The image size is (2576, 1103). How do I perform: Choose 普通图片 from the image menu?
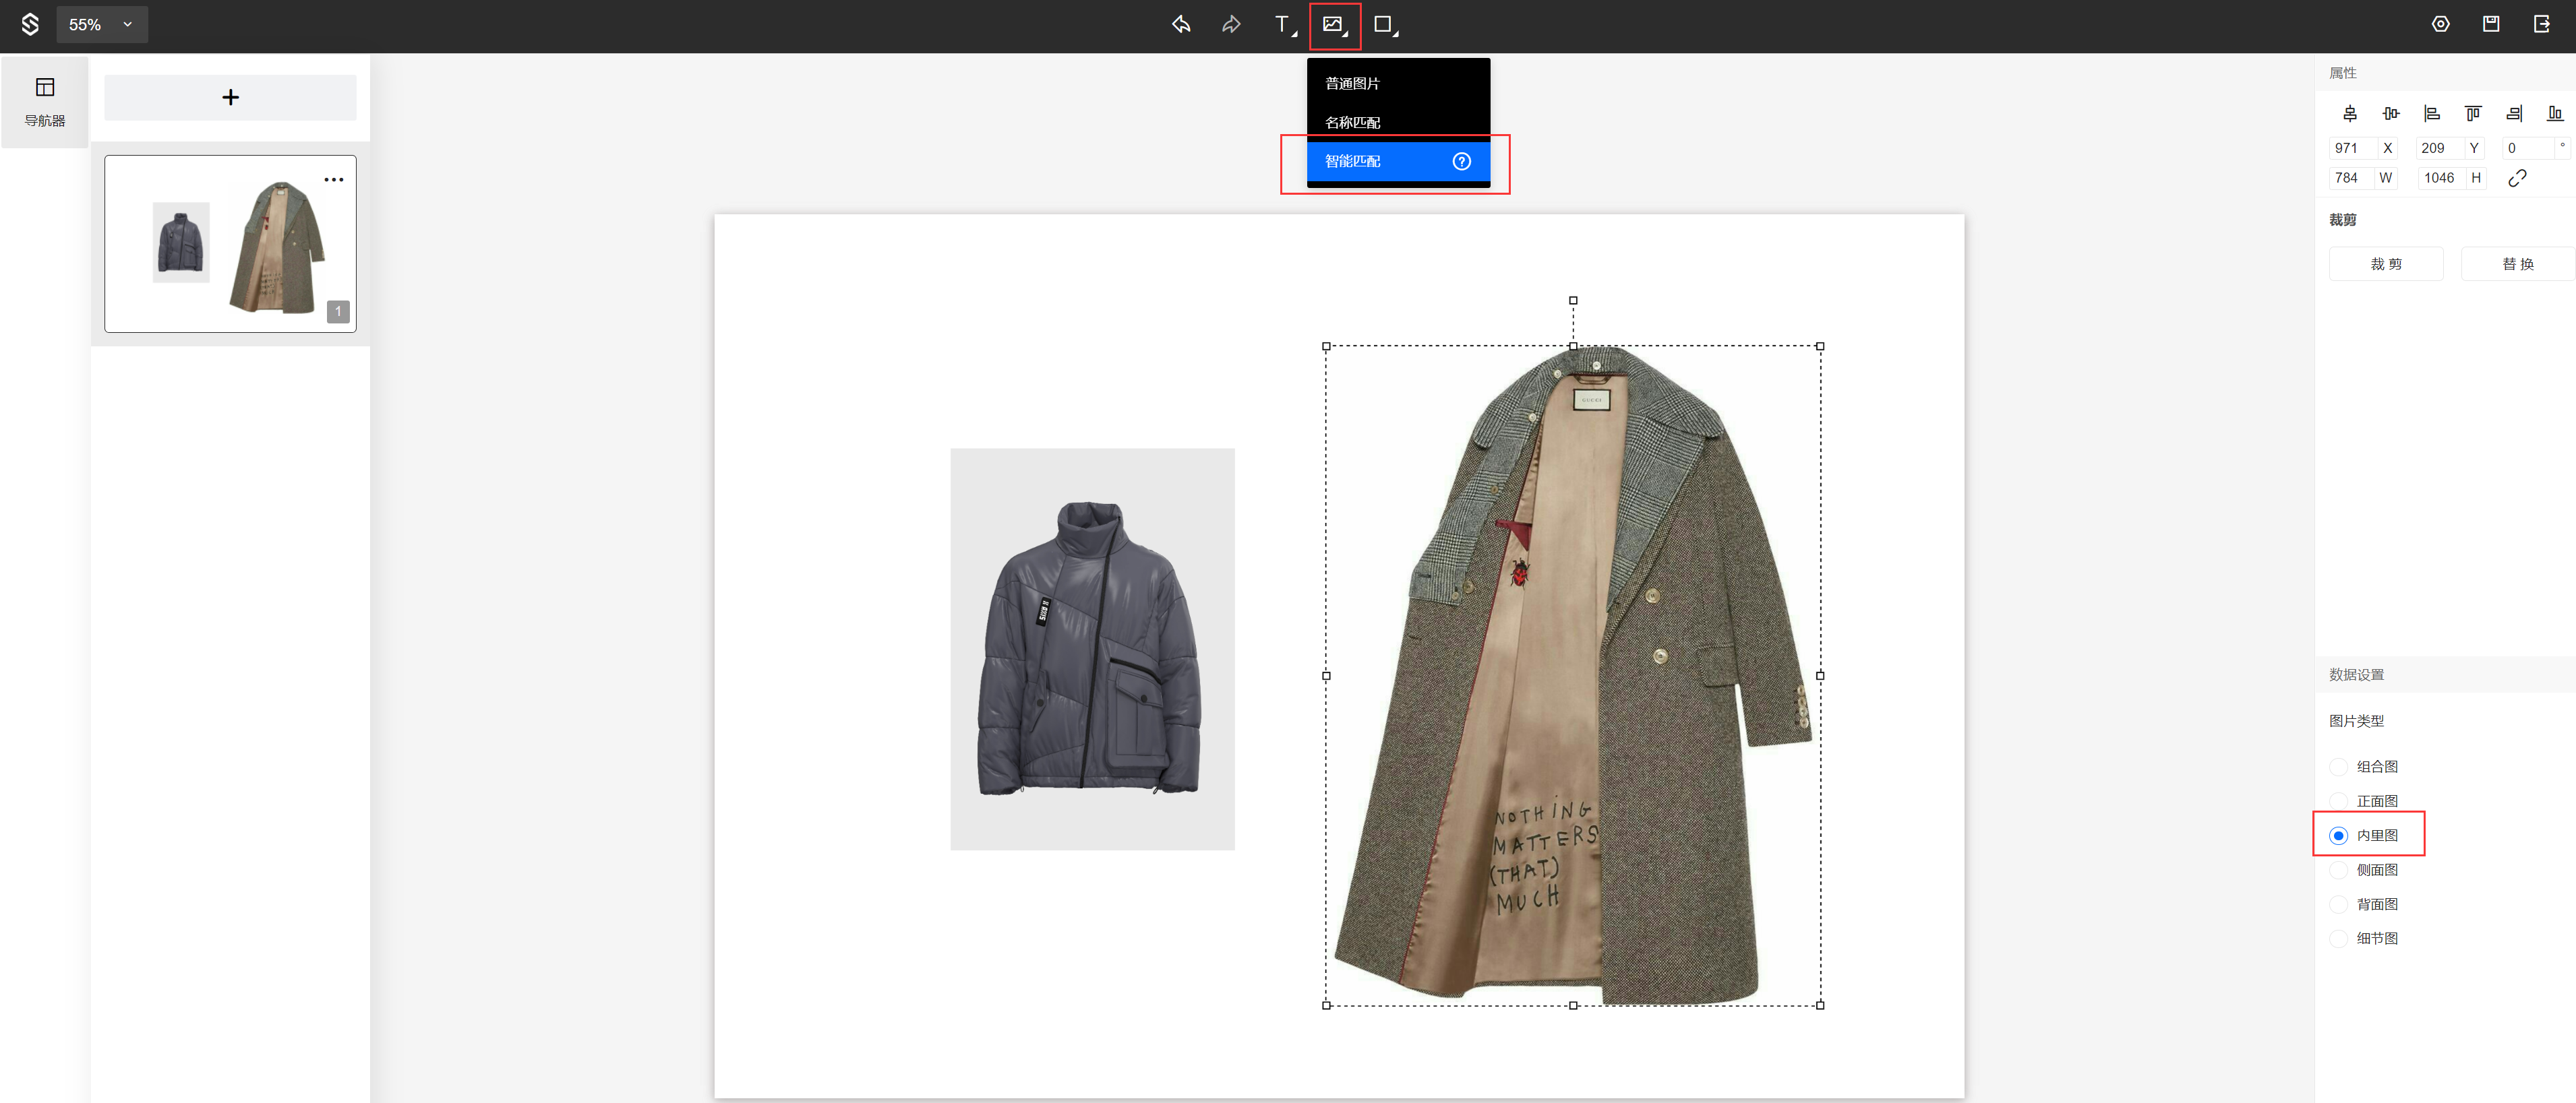(x=1352, y=84)
